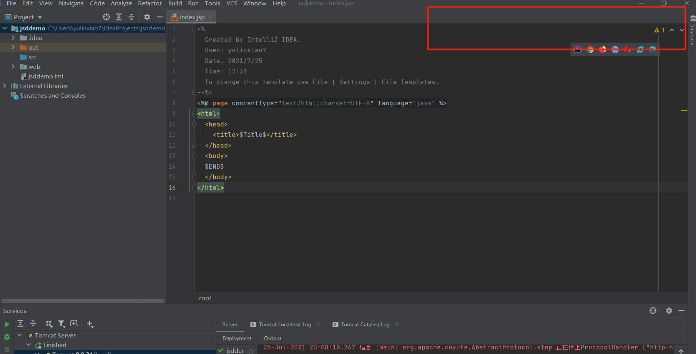Collapse all Services nodes

[x=33, y=324]
